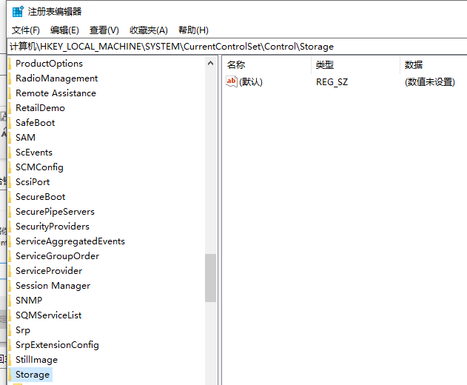Select the ServiceGroupOrder key
467x385 pixels.
[57, 256]
